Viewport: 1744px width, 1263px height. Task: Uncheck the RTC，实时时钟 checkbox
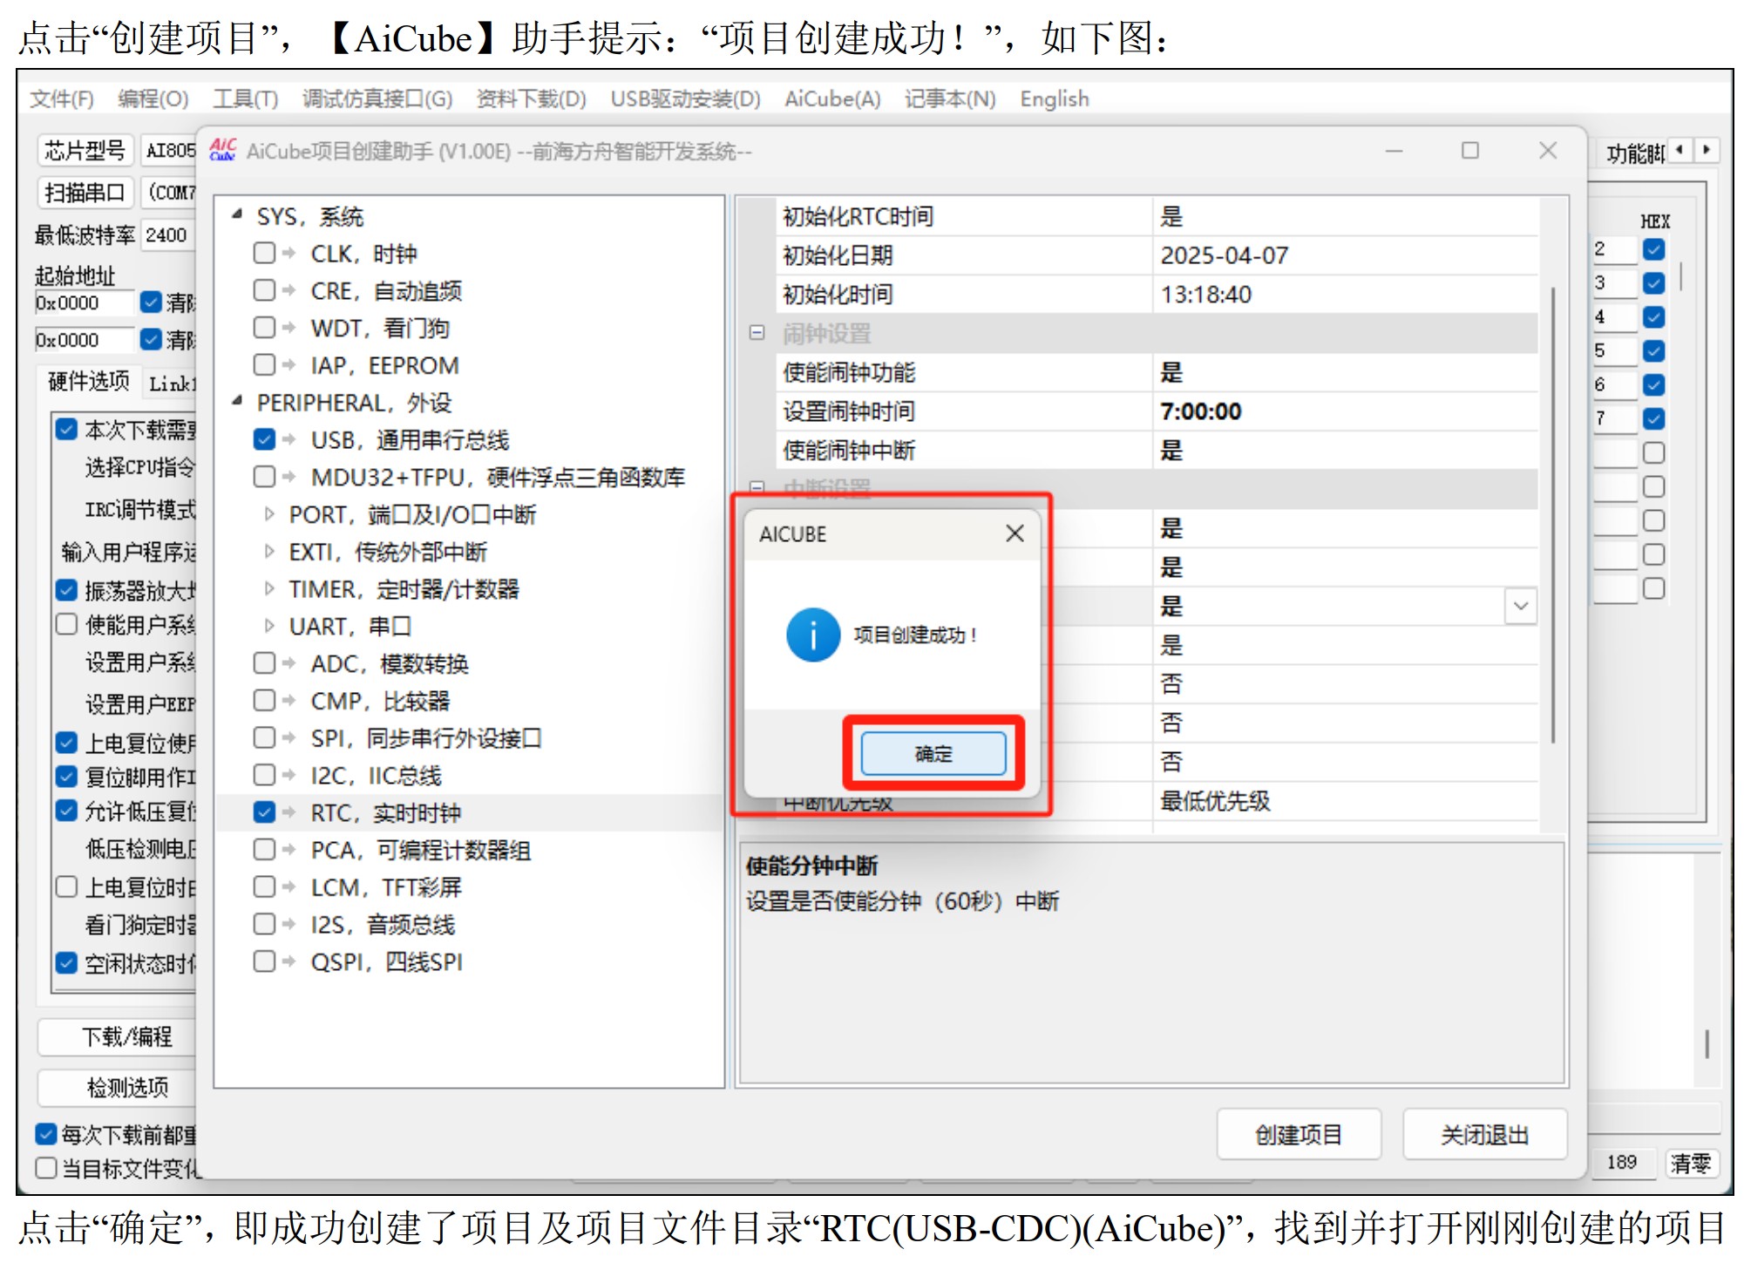[264, 812]
